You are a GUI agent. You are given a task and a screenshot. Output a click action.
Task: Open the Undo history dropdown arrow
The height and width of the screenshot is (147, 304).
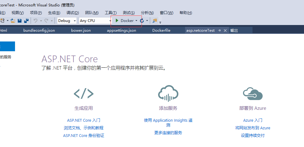coord(41,21)
